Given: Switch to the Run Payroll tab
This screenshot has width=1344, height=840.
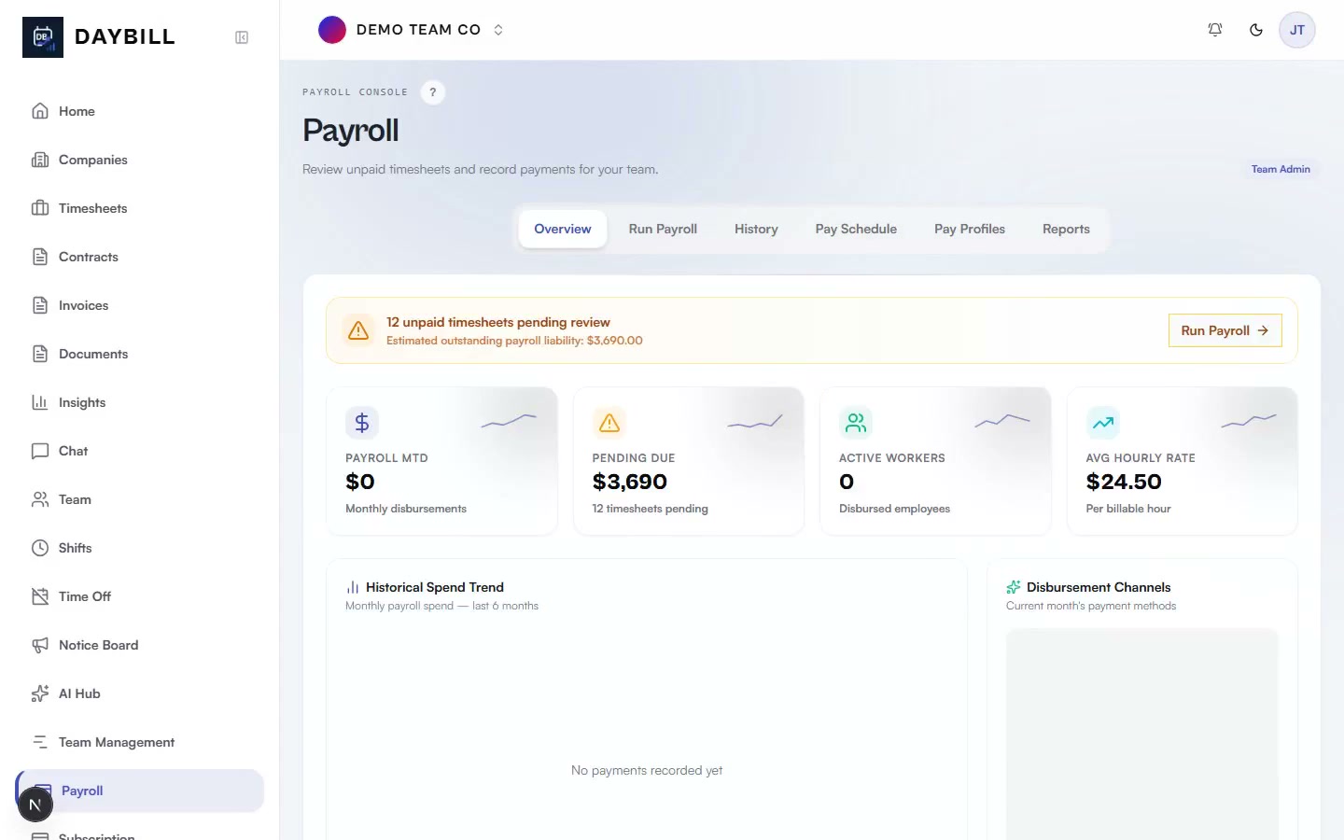Looking at the screenshot, I should point(663,229).
